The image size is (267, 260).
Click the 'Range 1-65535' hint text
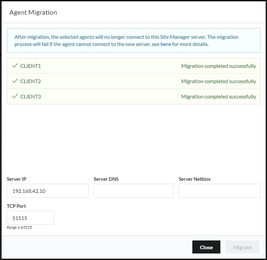(19, 227)
